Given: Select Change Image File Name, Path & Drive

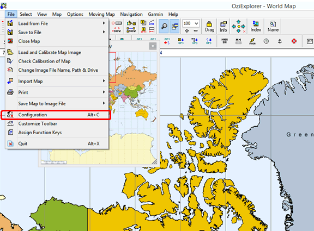Looking at the screenshot, I should point(57,70).
